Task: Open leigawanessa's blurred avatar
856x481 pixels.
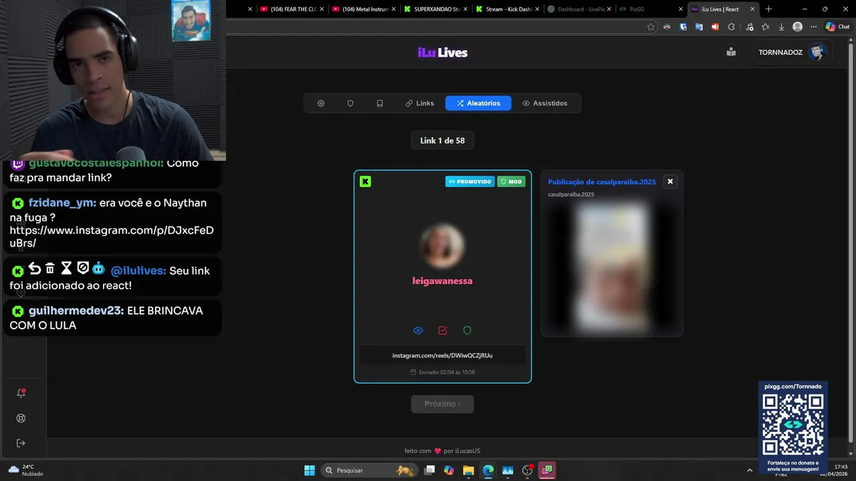Action: pos(442,245)
